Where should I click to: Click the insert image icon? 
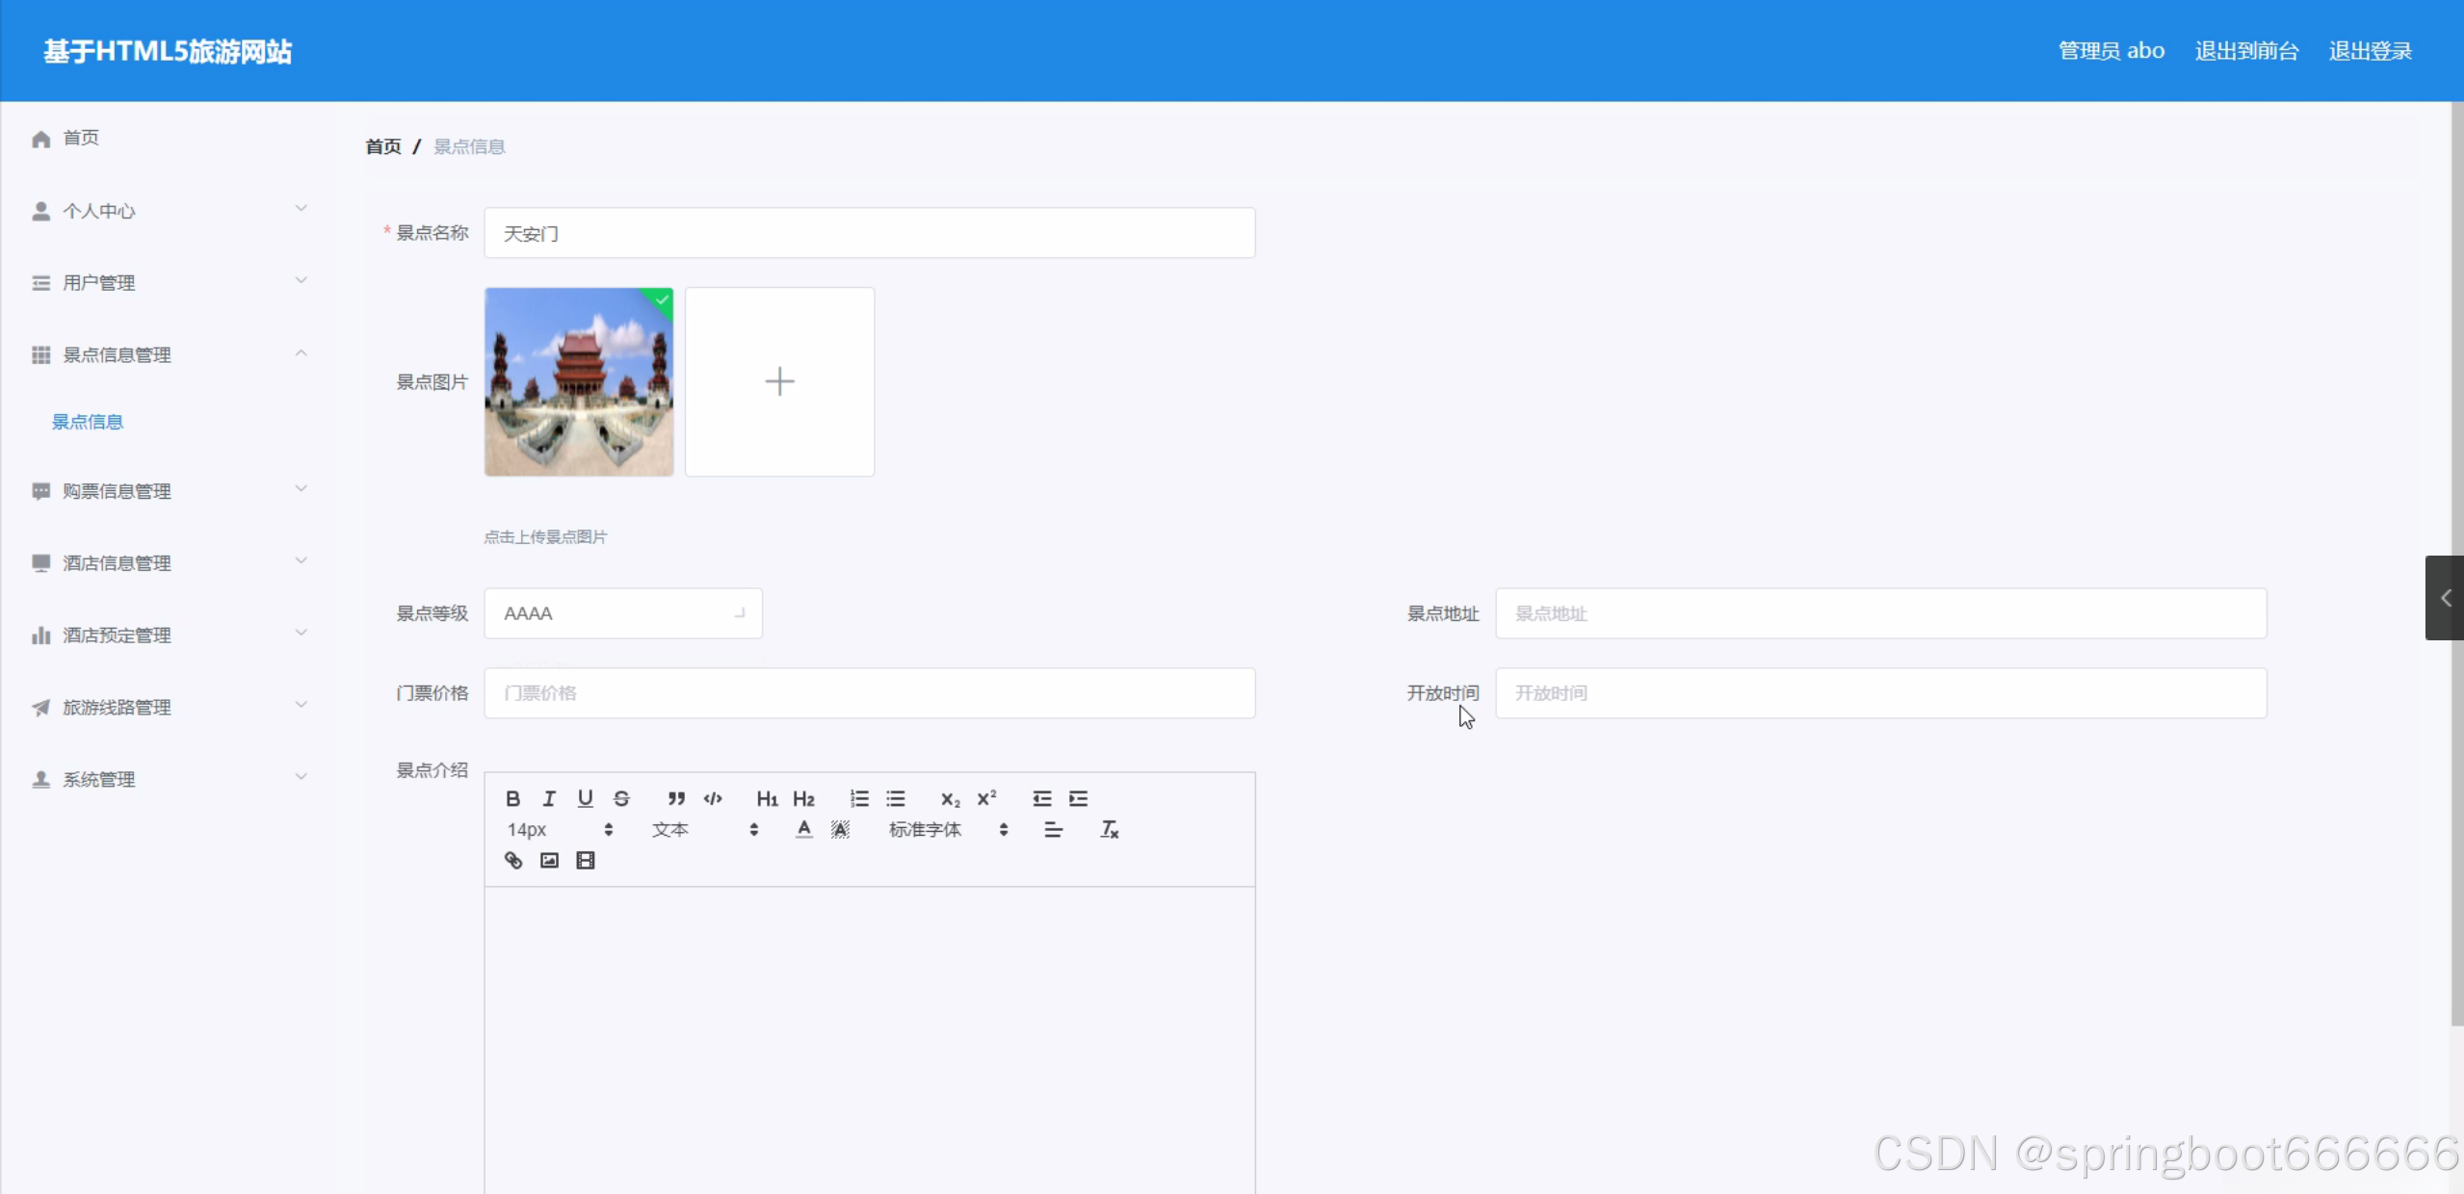(x=549, y=860)
